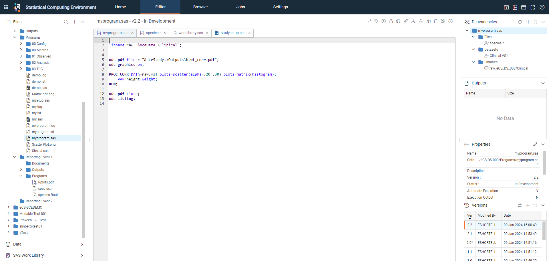Close the myprogram.sas tab
Screen dimensions: 549x263
[x=132, y=33]
